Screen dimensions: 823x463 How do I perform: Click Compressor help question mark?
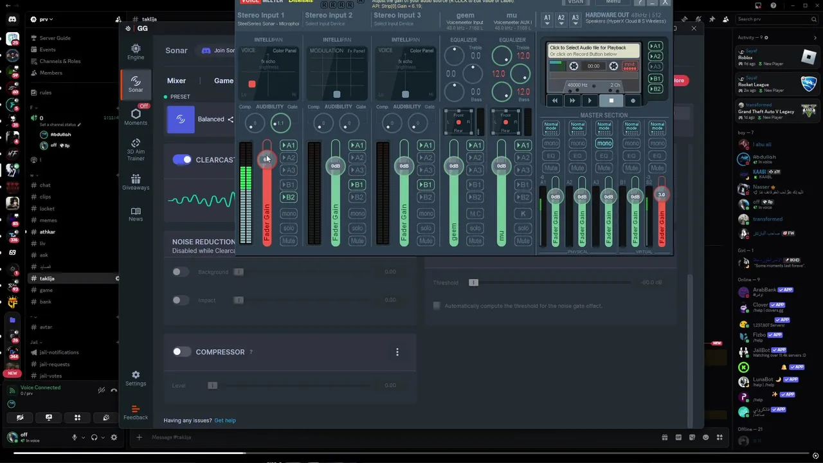tap(251, 352)
